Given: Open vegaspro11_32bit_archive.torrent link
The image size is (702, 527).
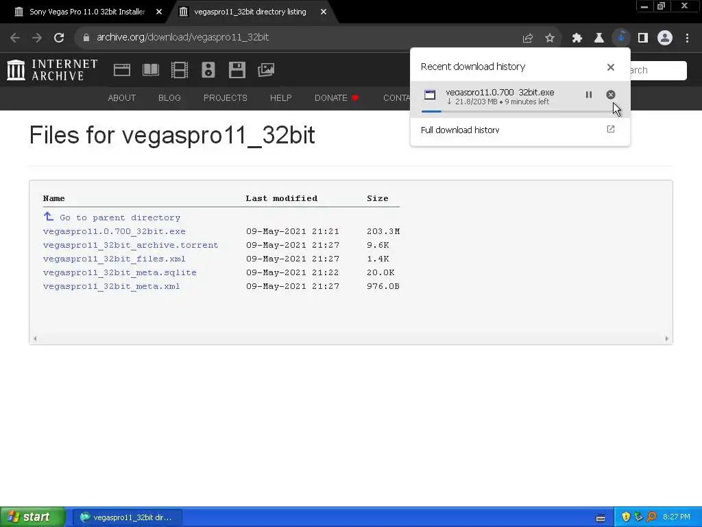Looking at the screenshot, I should click(131, 245).
